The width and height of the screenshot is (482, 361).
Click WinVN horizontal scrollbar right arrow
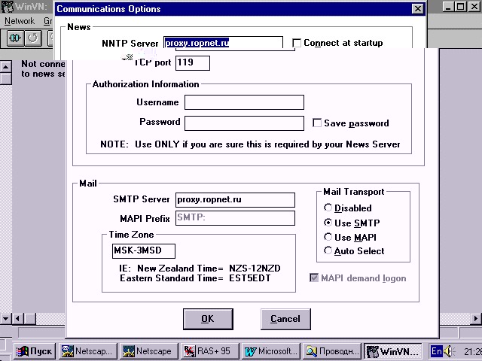click(x=476, y=319)
